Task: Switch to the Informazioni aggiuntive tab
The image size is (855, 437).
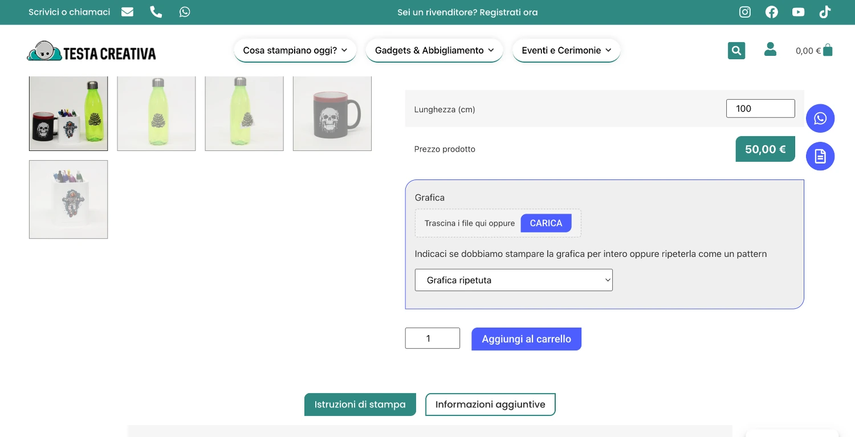Action: pos(490,405)
